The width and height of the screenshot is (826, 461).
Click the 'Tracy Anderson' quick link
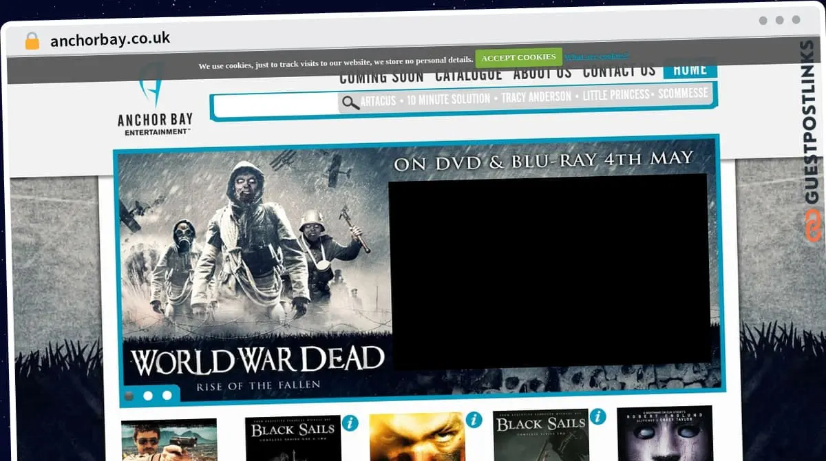536,97
